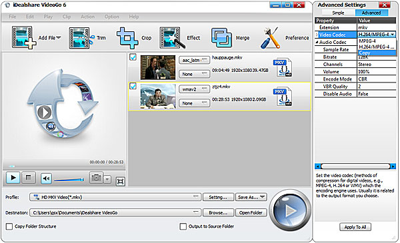Select MPEG-4 in codec list
This screenshot has height=243, width=400.
[377, 41]
